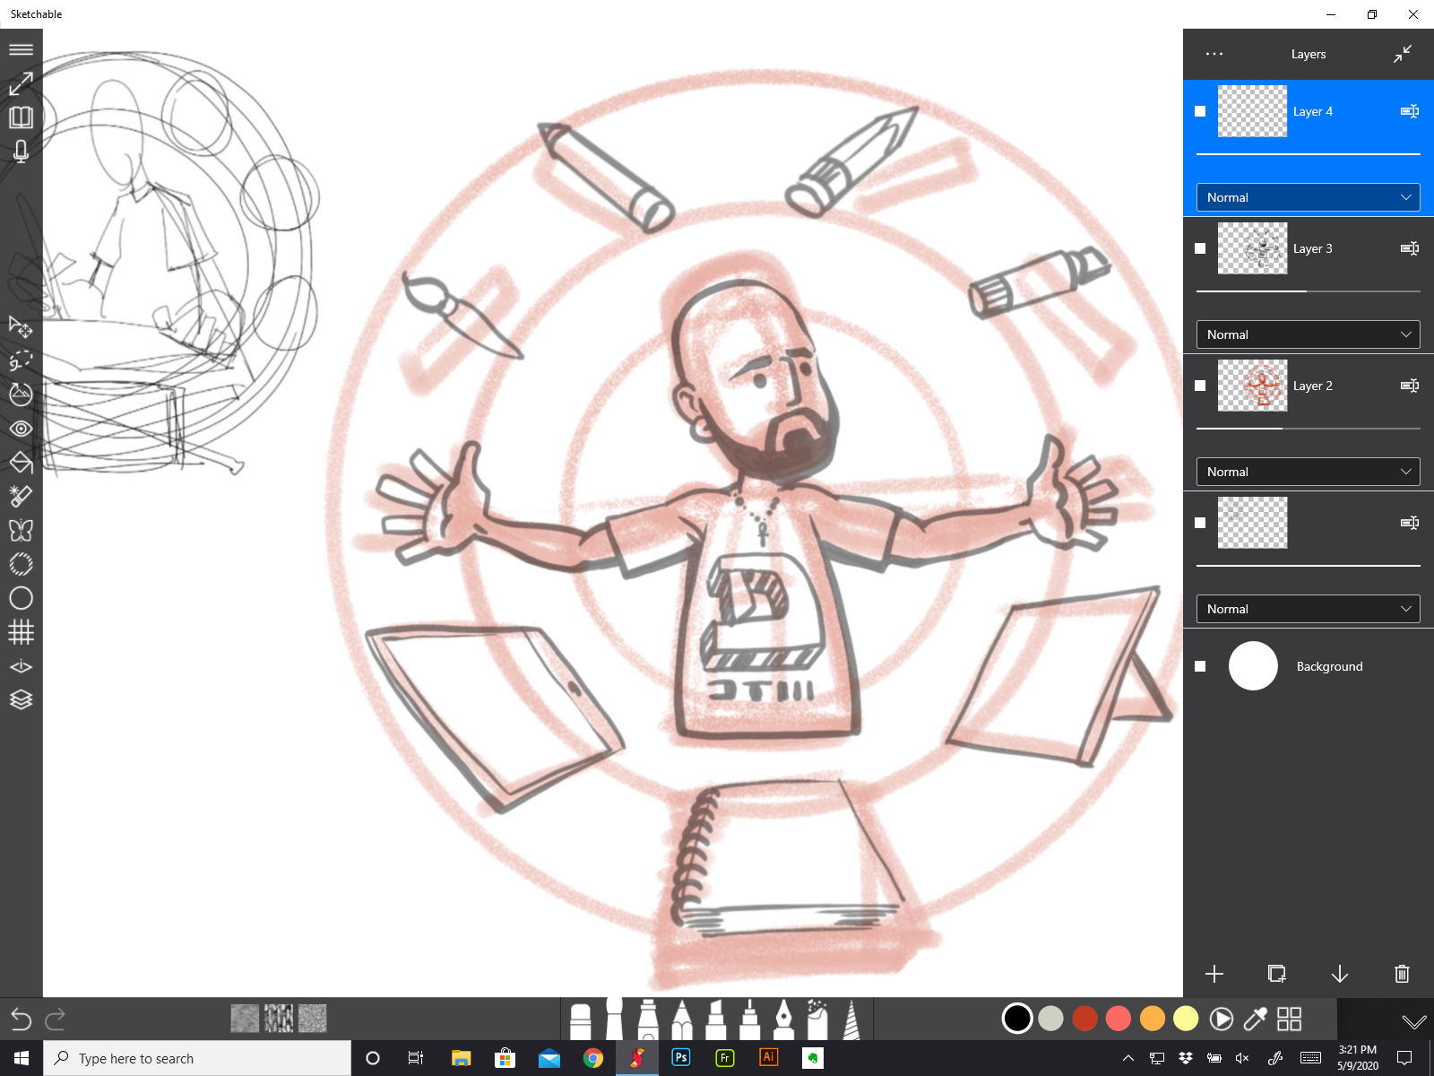Select the pencil brush in brush tray
This screenshot has width=1434, height=1076.
coord(682,1020)
